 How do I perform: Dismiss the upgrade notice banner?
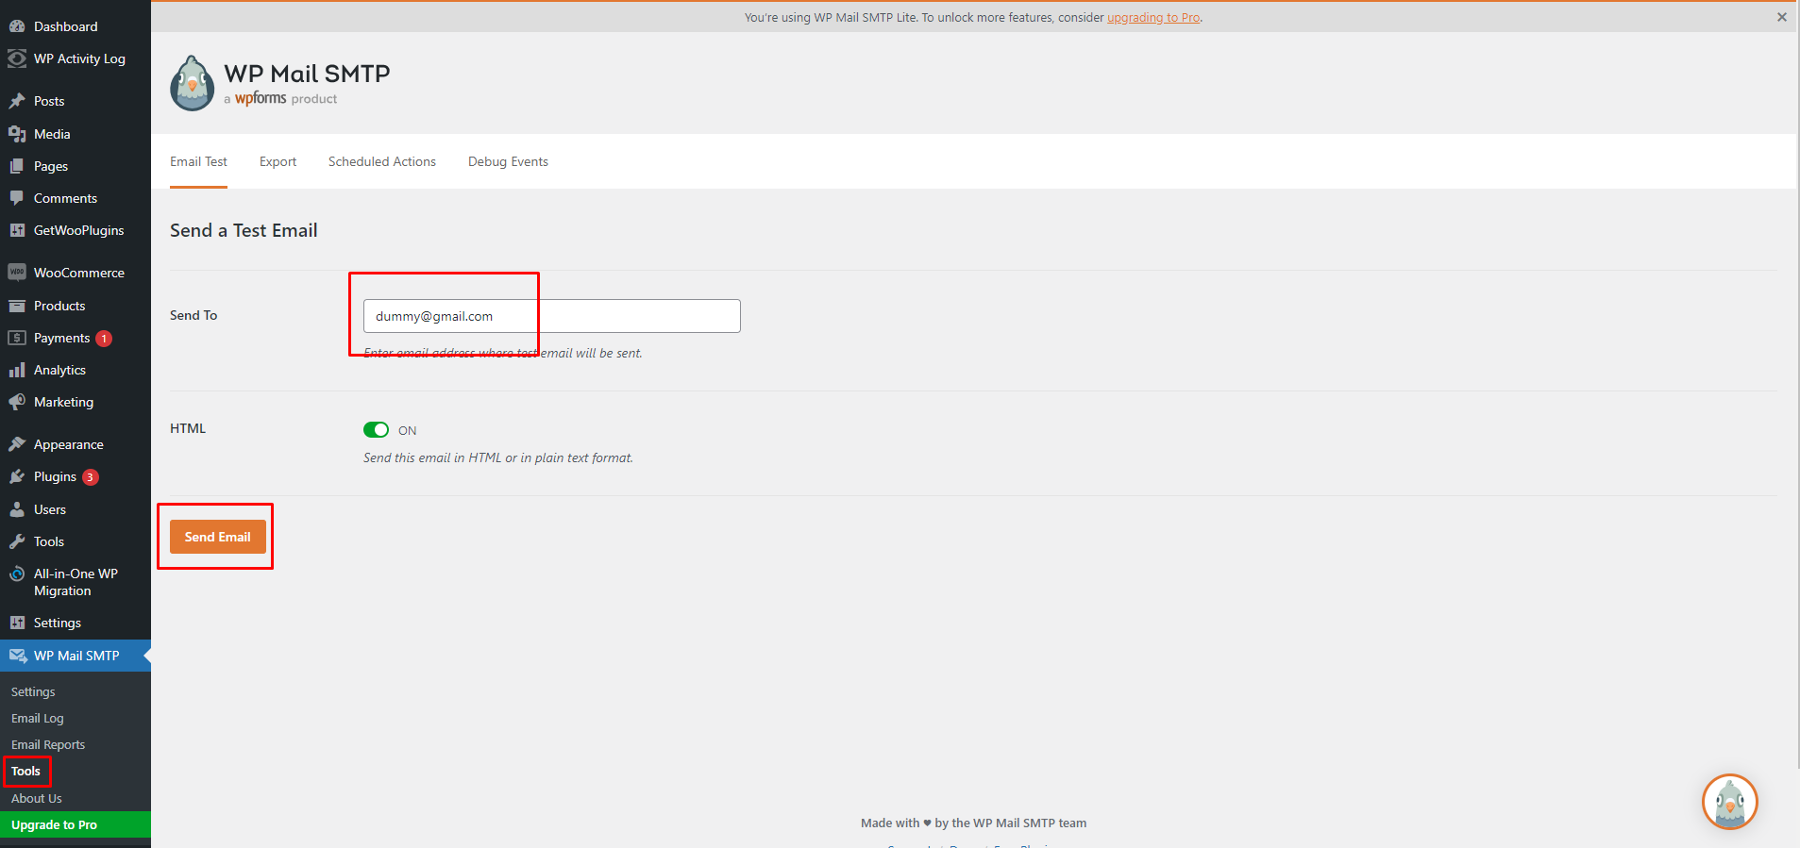click(1781, 17)
